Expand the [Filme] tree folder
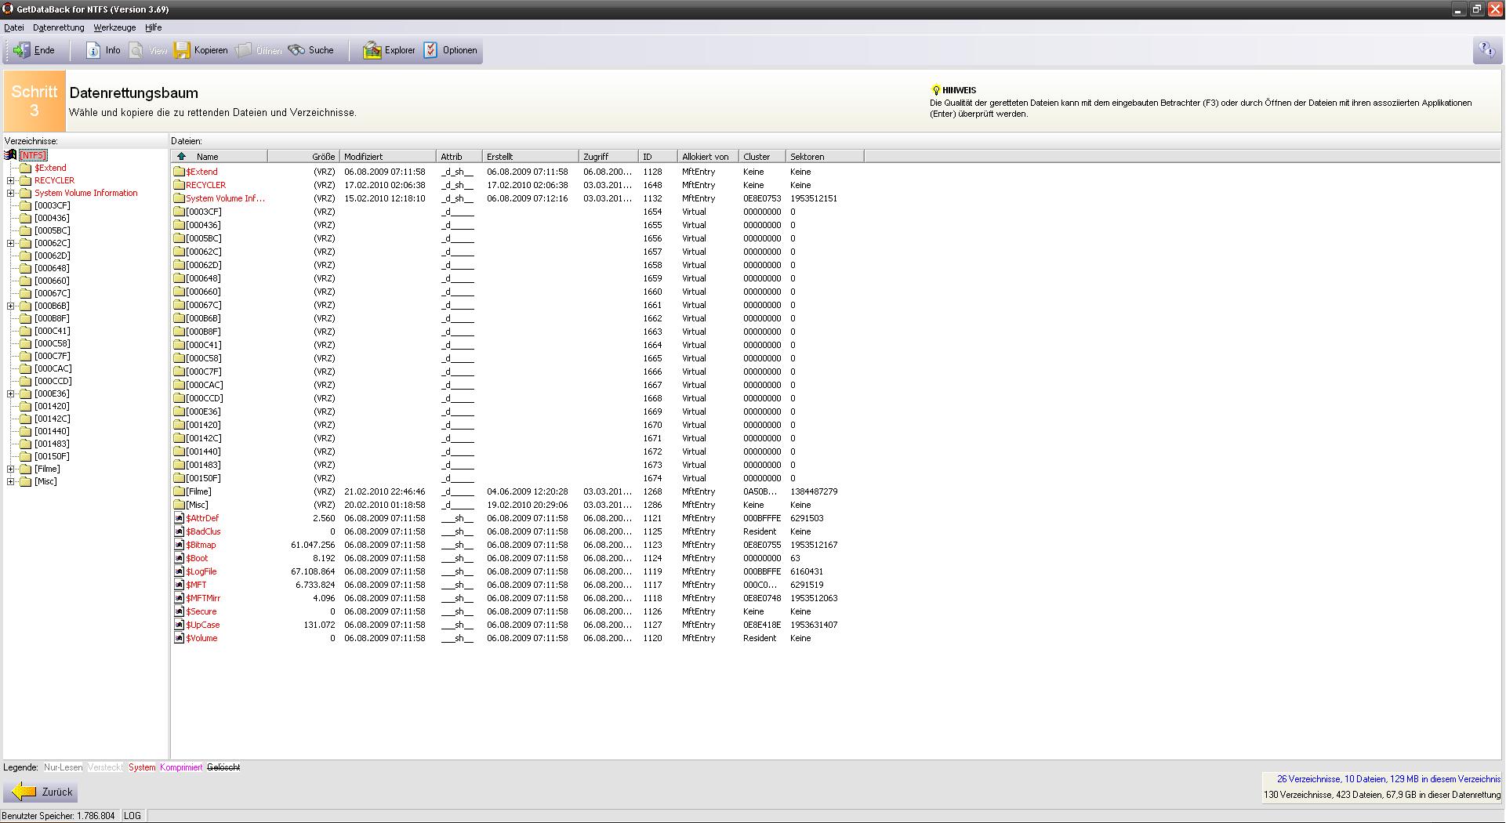The height and width of the screenshot is (823, 1506). [11, 469]
